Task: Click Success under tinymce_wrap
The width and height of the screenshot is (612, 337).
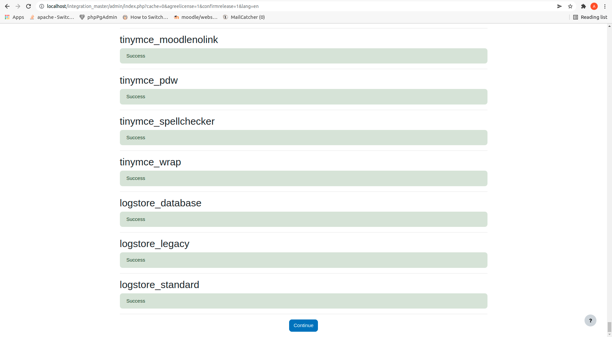Action: coord(136,178)
